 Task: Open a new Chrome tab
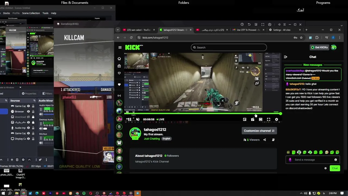306,30
